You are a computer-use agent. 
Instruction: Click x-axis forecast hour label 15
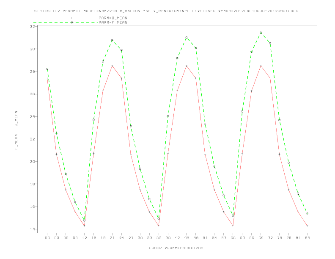93,238
